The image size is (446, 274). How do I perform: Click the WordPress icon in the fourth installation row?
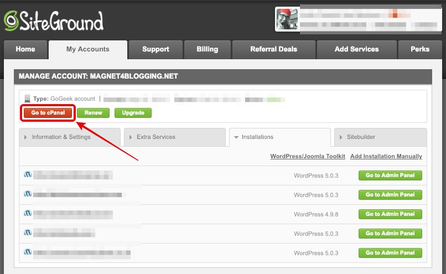(x=28, y=232)
